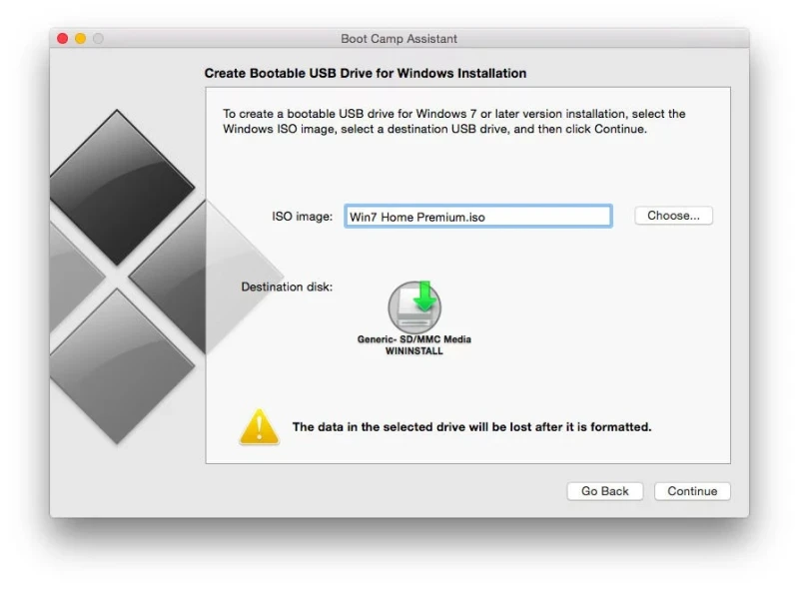
Task: Click the green download arrow on the disk
Action: tap(426, 295)
